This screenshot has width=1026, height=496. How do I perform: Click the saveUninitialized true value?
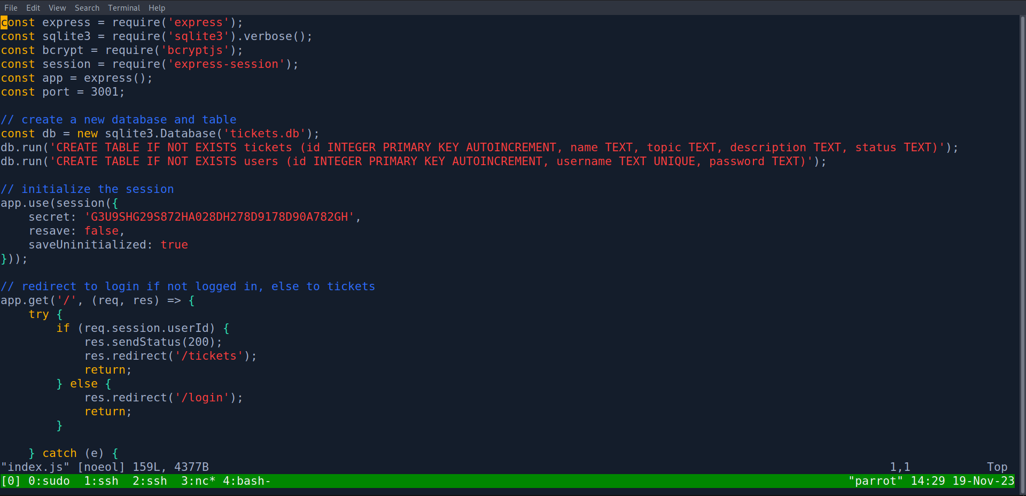pos(174,245)
